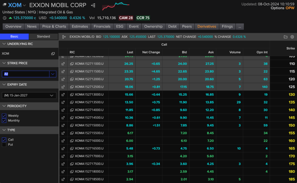Click the related-window icon beside XOMA152715000.U

click(x=72, y=125)
